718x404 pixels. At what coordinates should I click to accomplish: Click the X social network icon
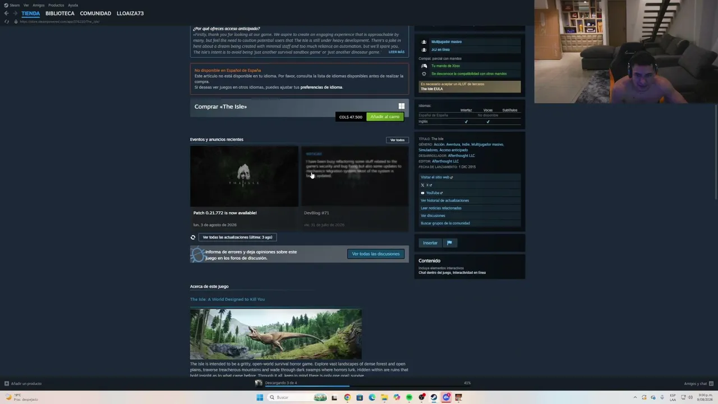pyautogui.click(x=422, y=185)
